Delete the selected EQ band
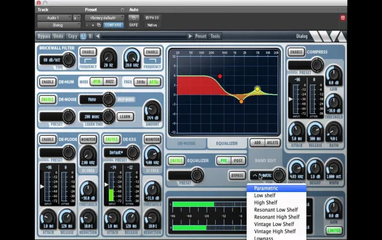The image size is (382, 240). (x=273, y=143)
